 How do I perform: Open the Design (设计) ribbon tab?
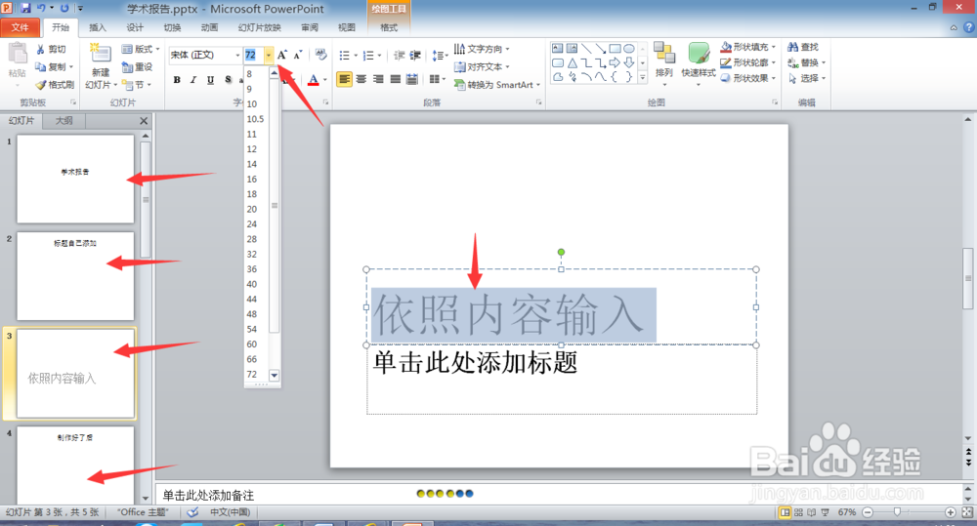135,27
